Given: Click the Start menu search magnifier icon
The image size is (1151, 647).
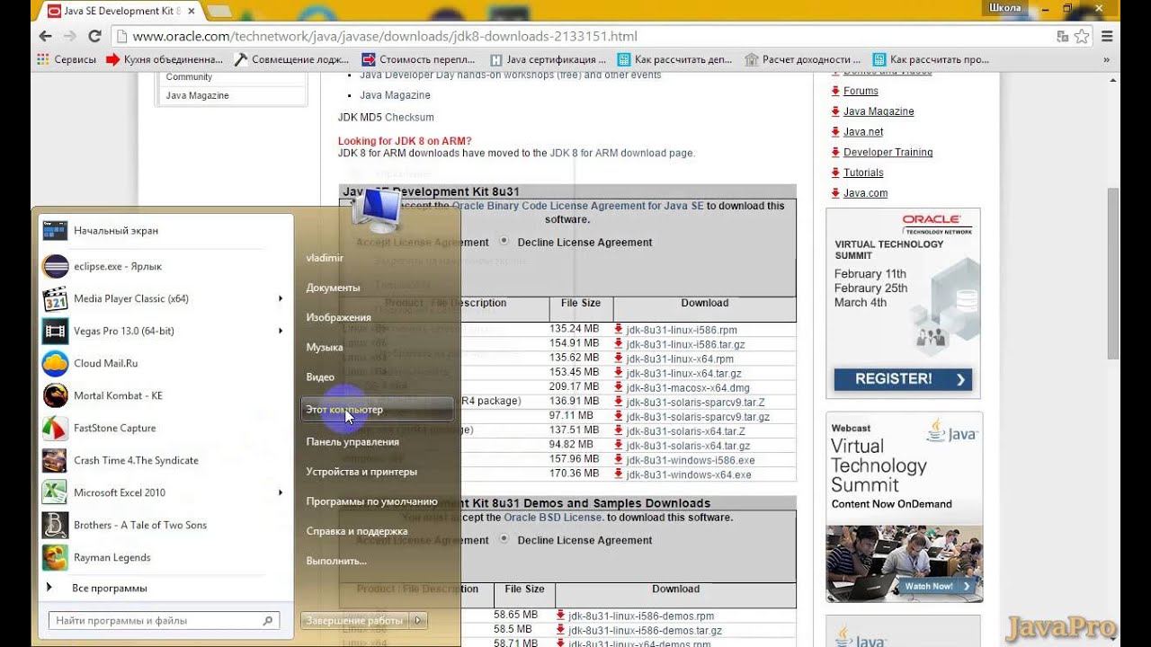Looking at the screenshot, I should [267, 620].
